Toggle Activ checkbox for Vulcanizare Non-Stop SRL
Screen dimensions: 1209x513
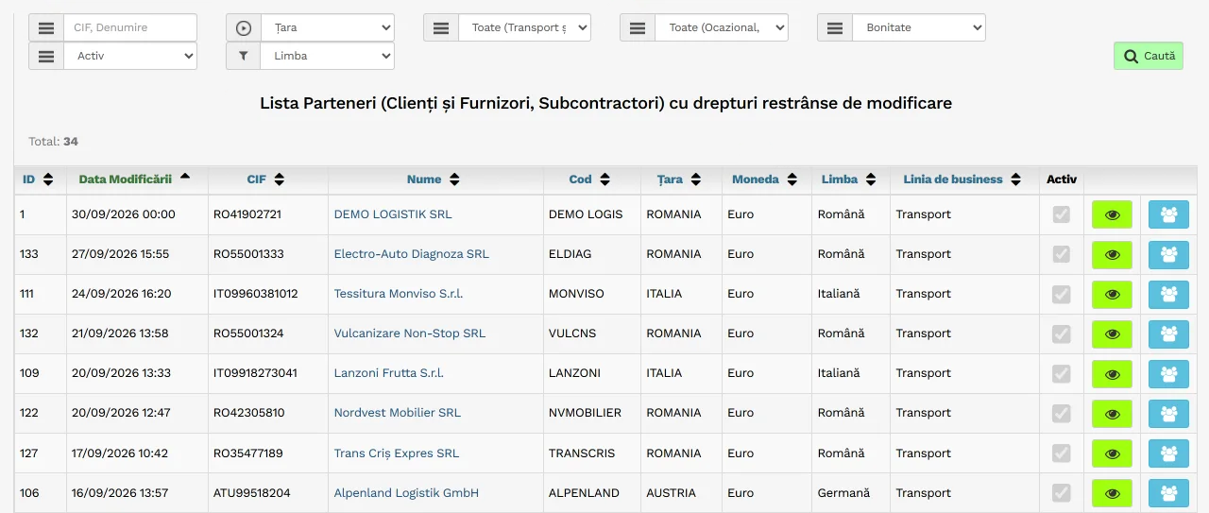pyautogui.click(x=1062, y=333)
